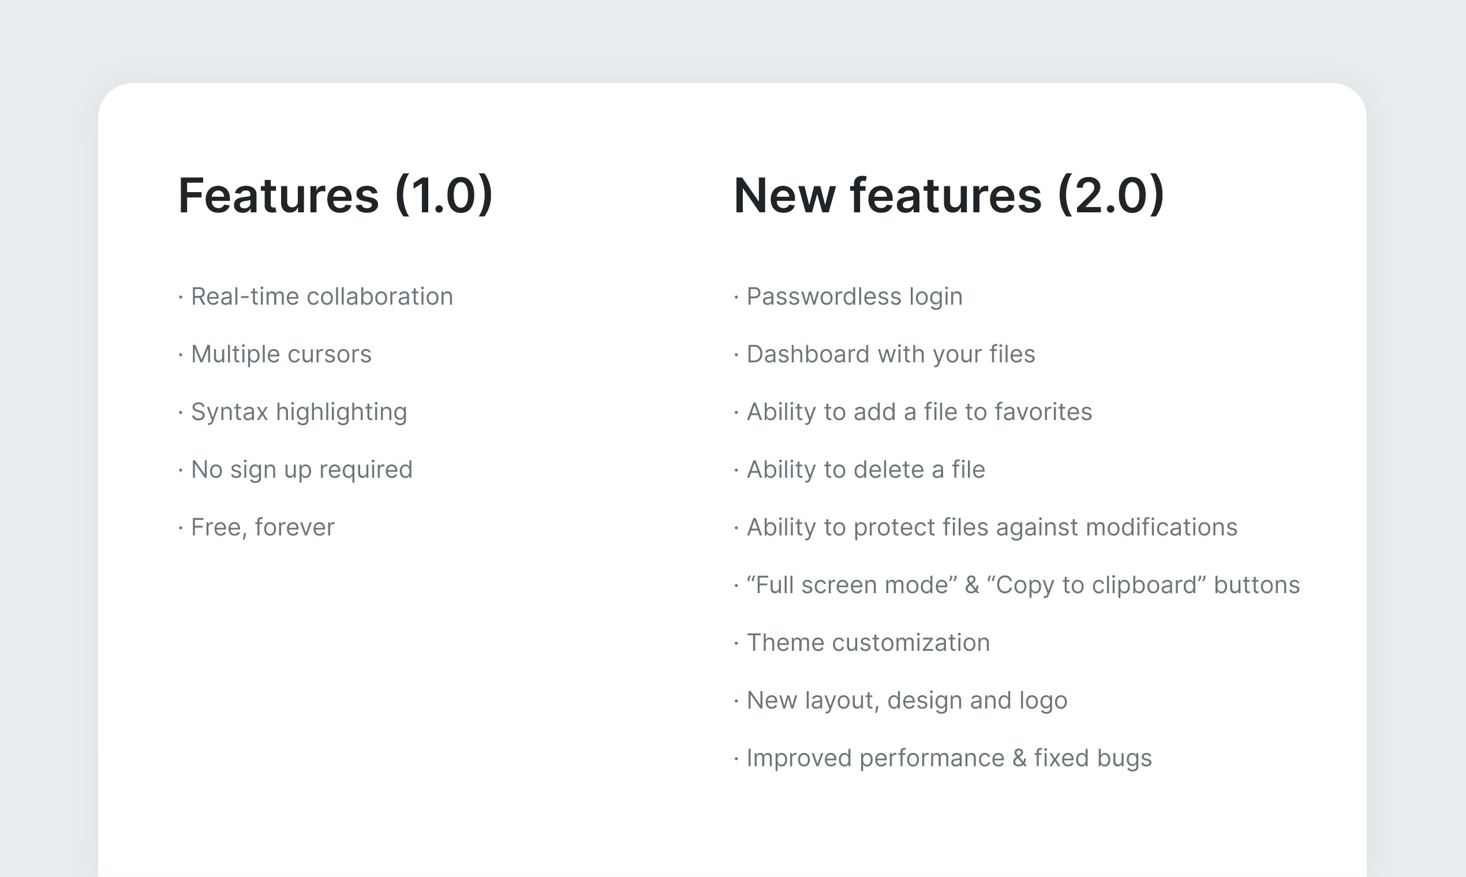Click the word buttons in features list
The image size is (1466, 877).
click(1256, 585)
